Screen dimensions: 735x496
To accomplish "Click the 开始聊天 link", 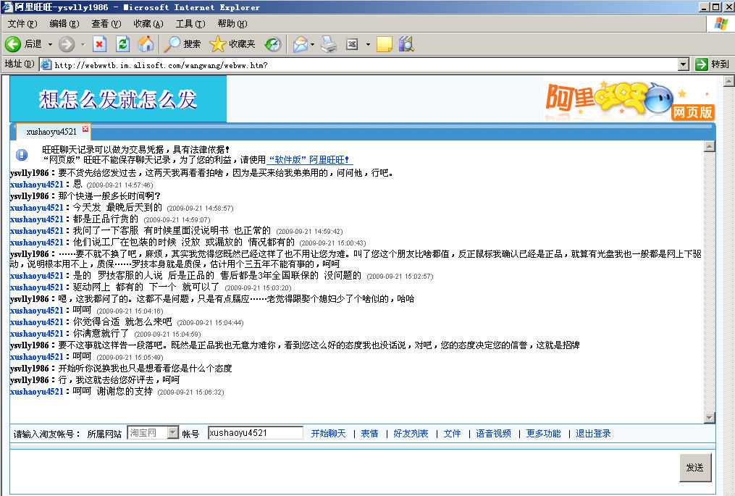I will [328, 434].
